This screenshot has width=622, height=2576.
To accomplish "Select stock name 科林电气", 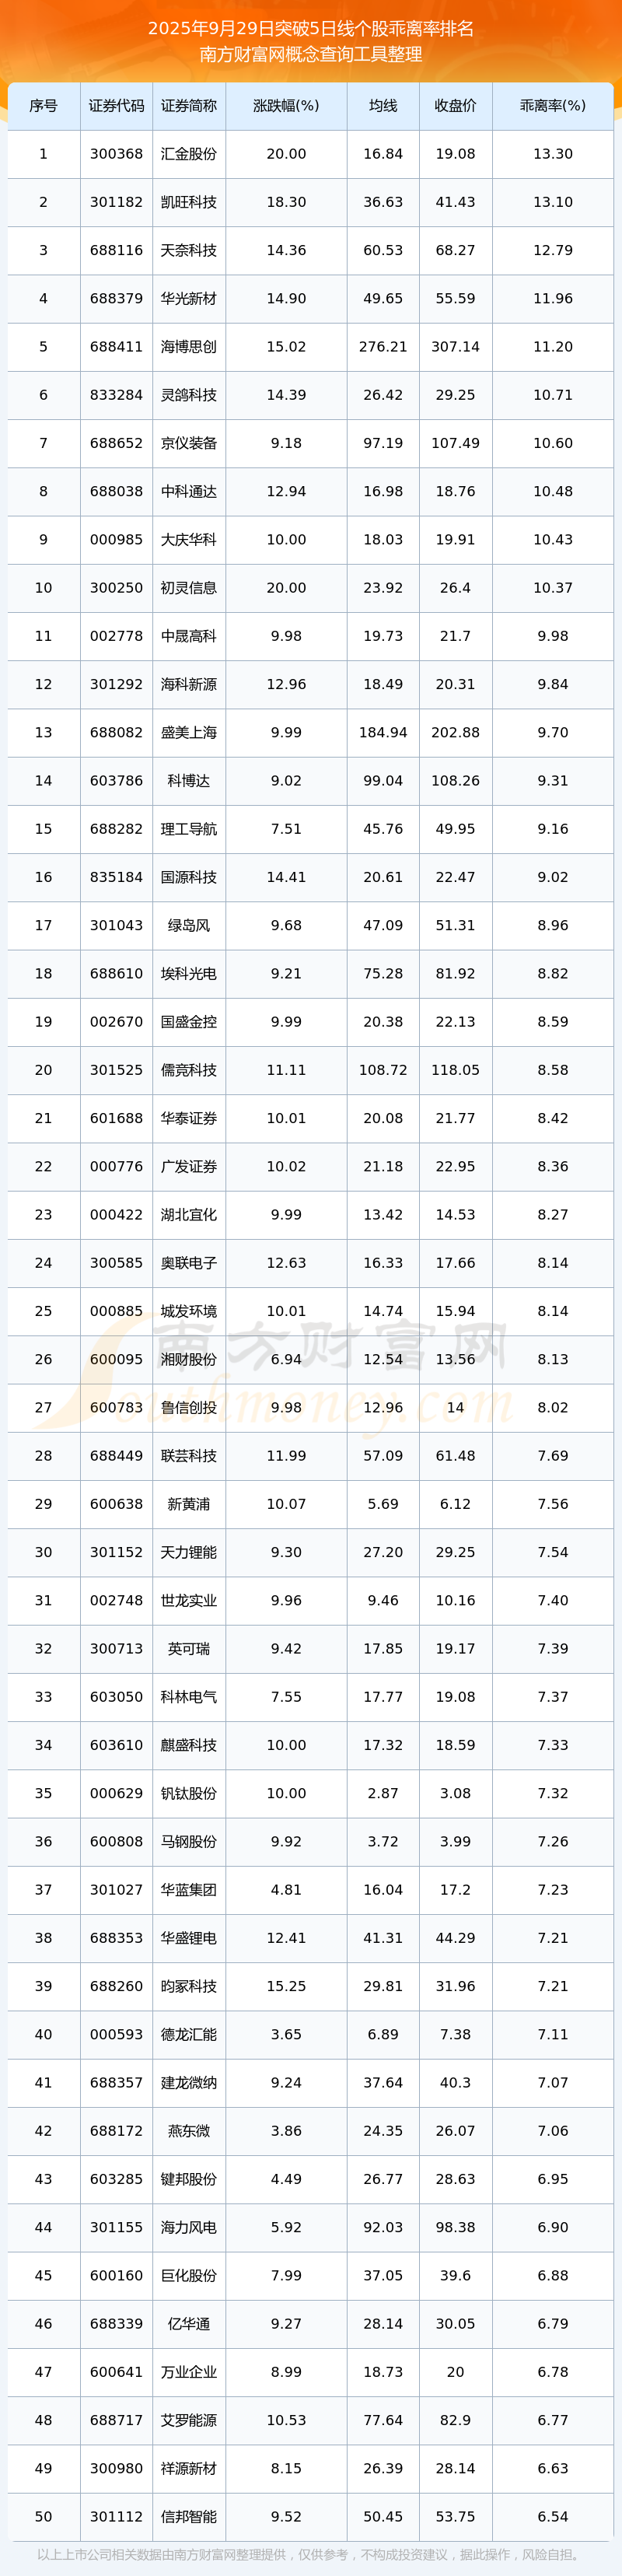I will click(x=189, y=1697).
